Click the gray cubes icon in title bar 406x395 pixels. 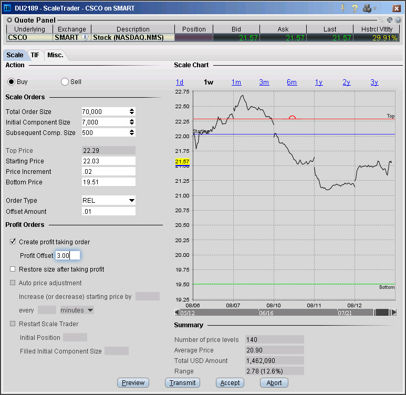367,8
